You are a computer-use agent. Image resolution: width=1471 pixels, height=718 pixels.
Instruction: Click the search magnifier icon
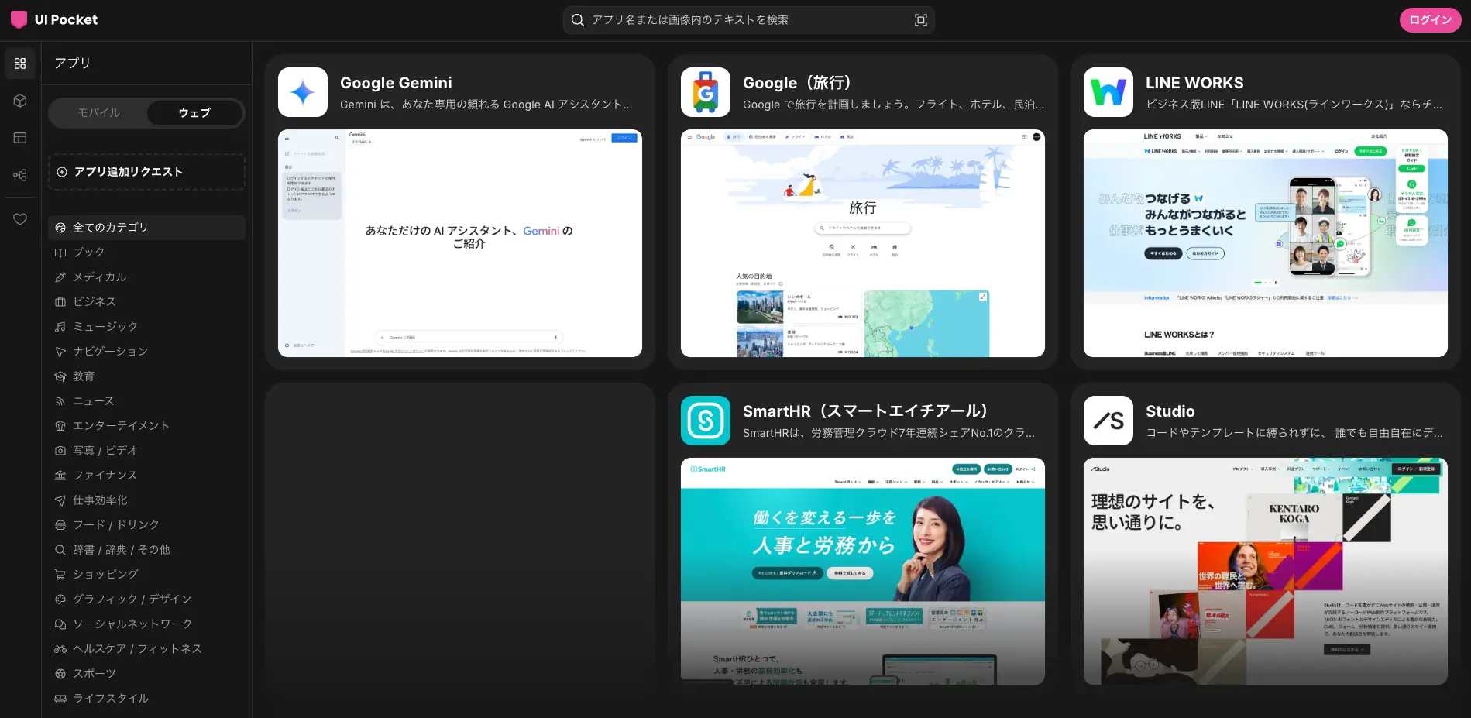[x=578, y=20]
